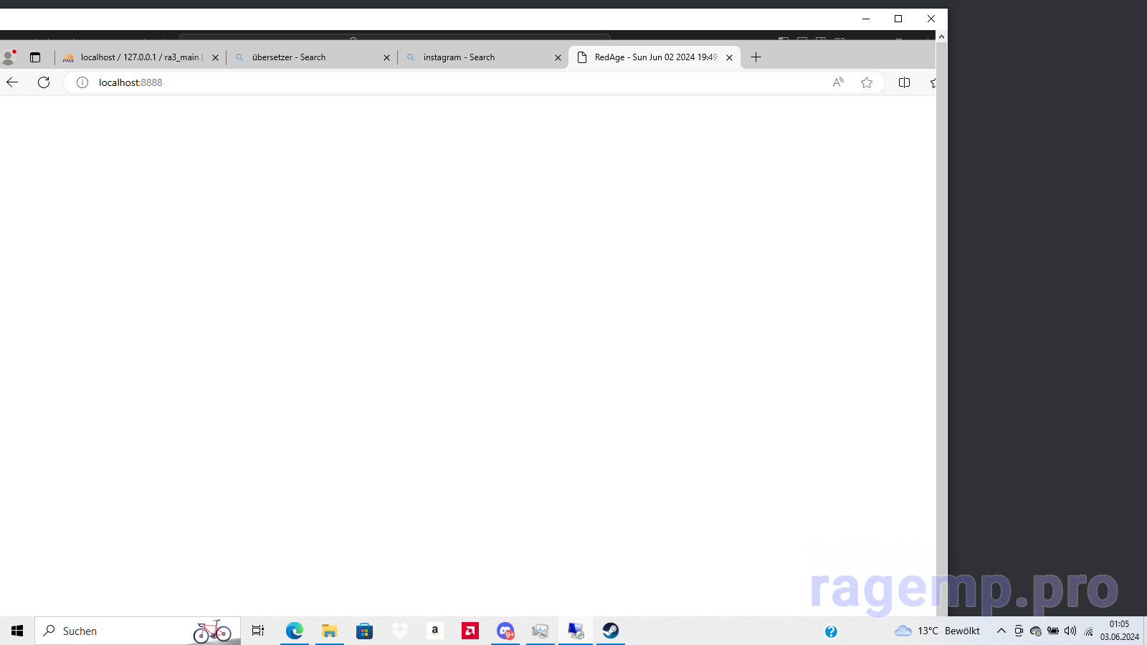This screenshot has width=1147, height=645.
Task: Reload the localhost:8888 page
Action: (44, 82)
